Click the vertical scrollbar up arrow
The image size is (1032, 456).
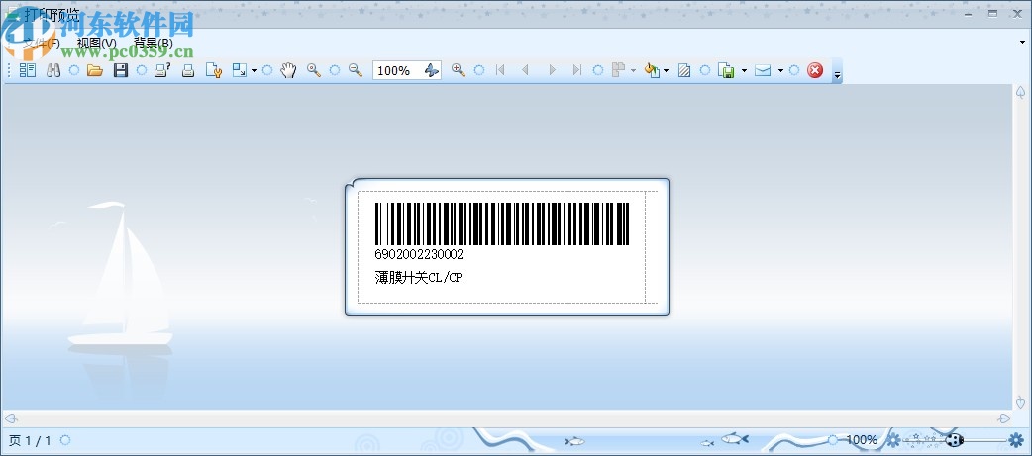1021,91
